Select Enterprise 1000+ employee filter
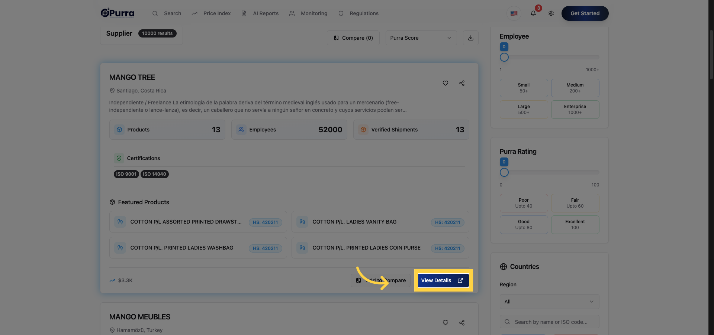Screen dimensions: 714x335 [x=575, y=110]
